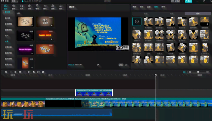Open the 音频 audio tab with music-note icon
This screenshot has width=212, height=121.
tap(13, 7)
